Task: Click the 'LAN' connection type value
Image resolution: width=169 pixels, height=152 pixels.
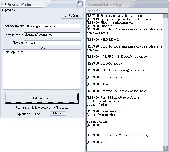Action: click(x=38, y=114)
